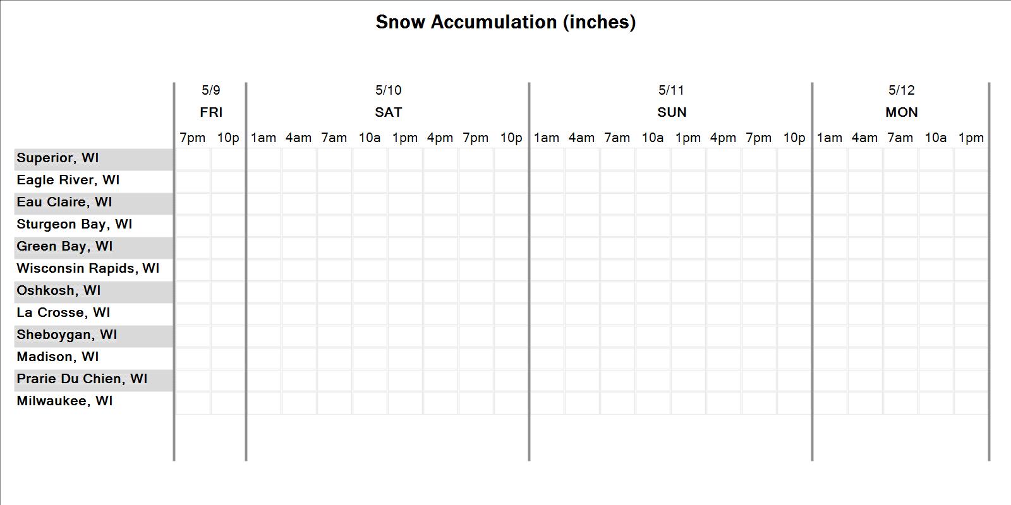Select the SAT 5/10 day header
Viewport: 1011px width, 505px height.
click(388, 102)
